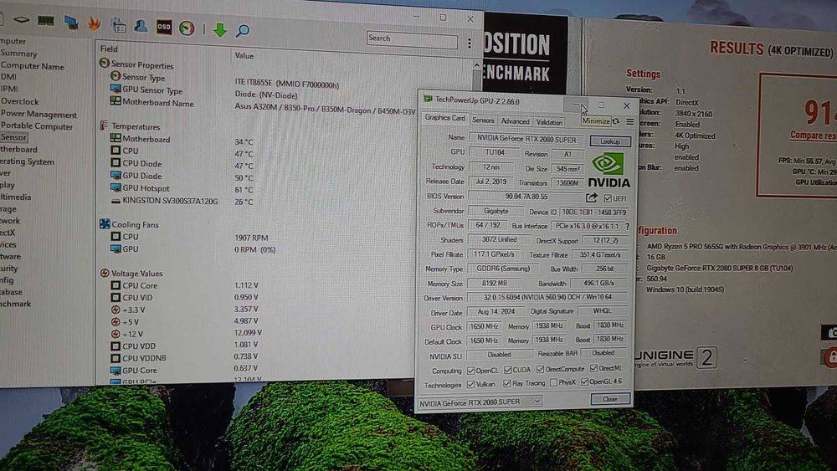This screenshot has width=837, height=471.
Task: Click the red lock icon in Superposition window
Action: coord(830,358)
